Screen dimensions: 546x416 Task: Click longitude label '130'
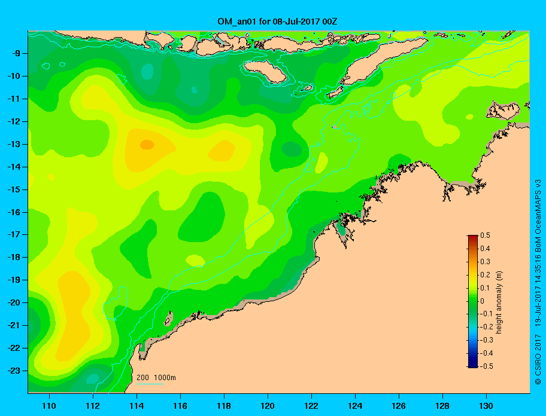click(486, 406)
